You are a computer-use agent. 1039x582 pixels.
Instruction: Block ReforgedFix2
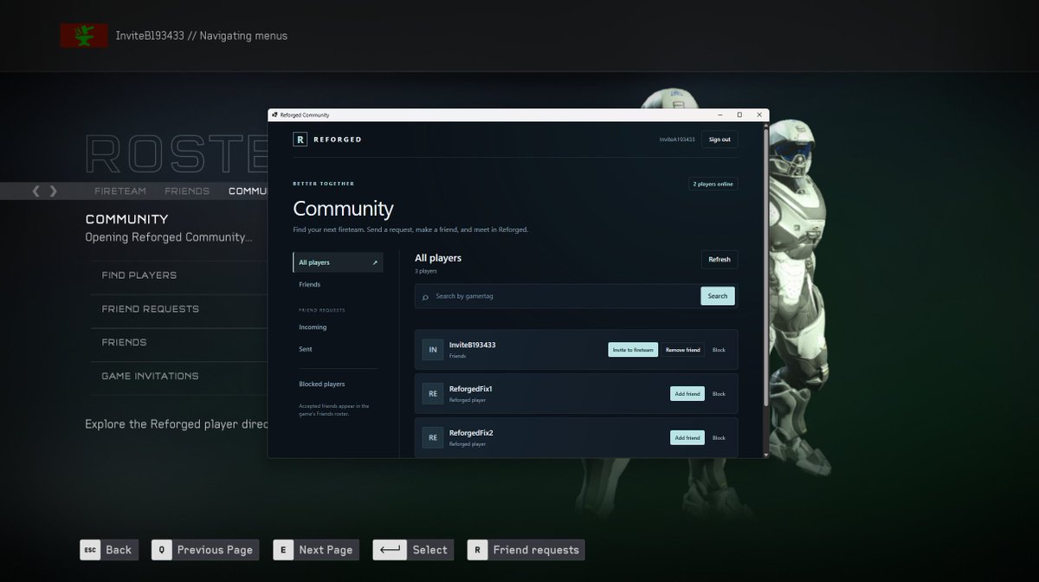(x=719, y=438)
